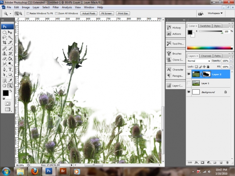Open the Color panel options menu
The width and height of the screenshot is (235, 176).
tap(231, 27)
